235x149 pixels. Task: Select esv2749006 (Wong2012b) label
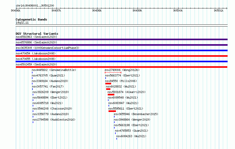point(122,70)
